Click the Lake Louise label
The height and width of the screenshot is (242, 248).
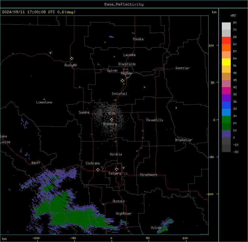click(x=5, y=139)
